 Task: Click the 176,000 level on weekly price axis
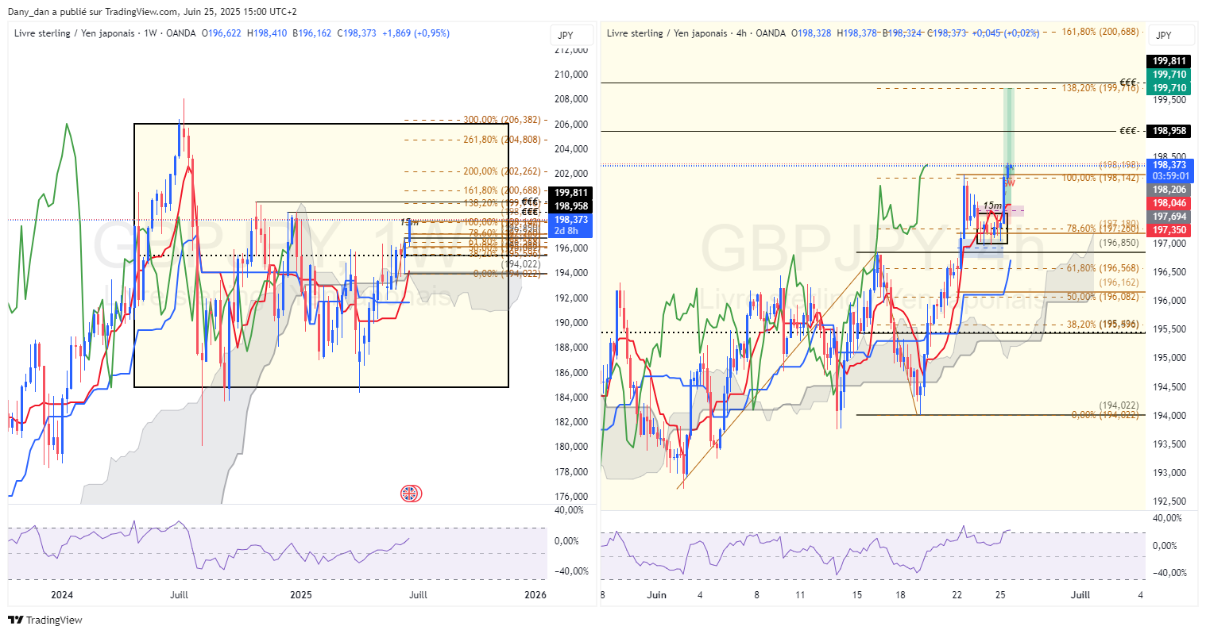coord(571,497)
